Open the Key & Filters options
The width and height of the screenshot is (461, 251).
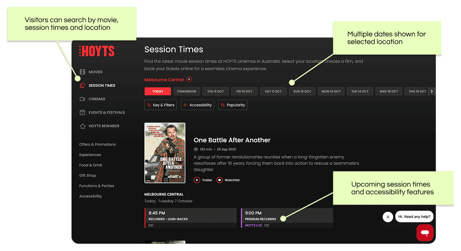tap(160, 105)
